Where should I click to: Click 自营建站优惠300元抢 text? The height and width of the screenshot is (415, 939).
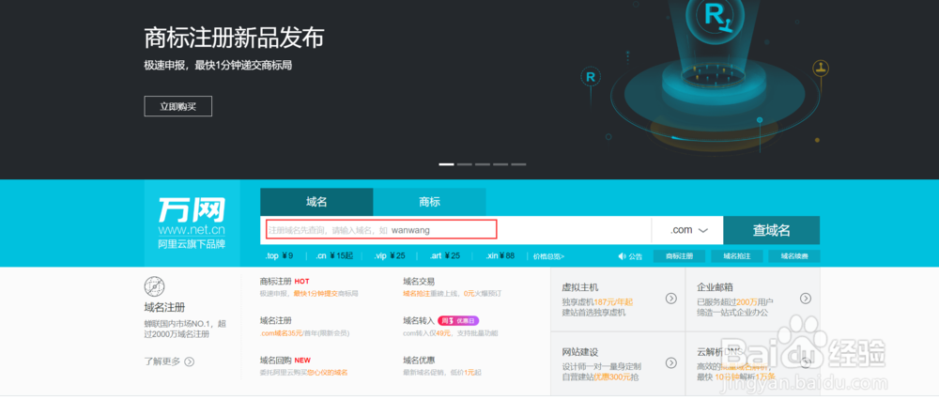pyautogui.click(x=600, y=377)
